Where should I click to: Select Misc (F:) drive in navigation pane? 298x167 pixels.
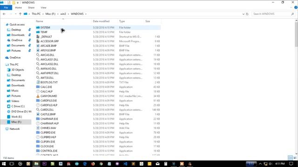pos(16,122)
